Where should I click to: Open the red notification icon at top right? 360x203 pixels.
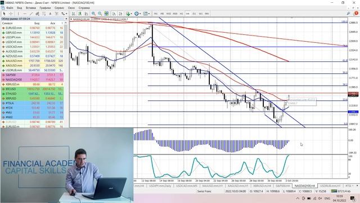[x=356, y=14]
